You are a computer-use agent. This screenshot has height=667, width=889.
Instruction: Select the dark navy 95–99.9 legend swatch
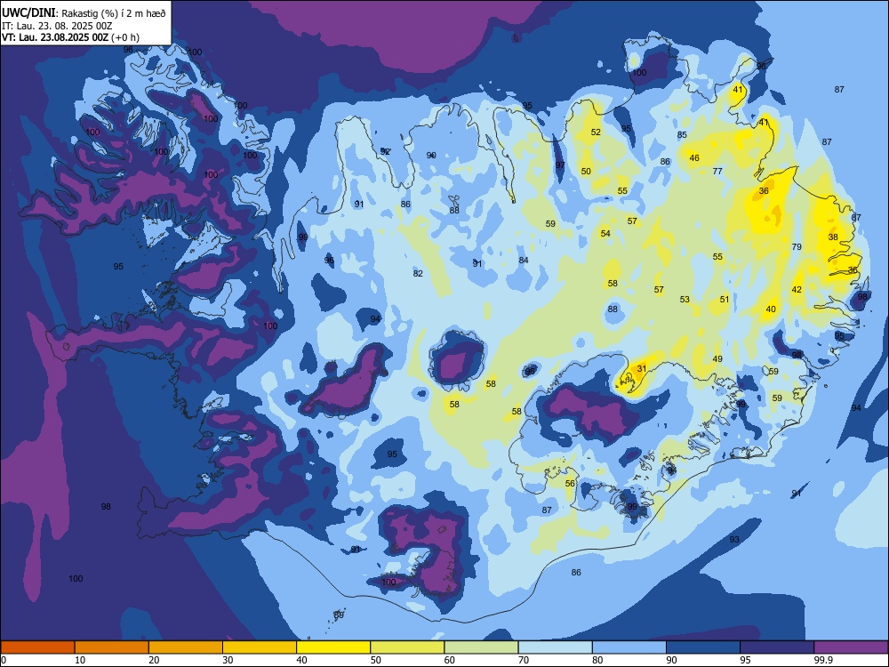(777, 647)
